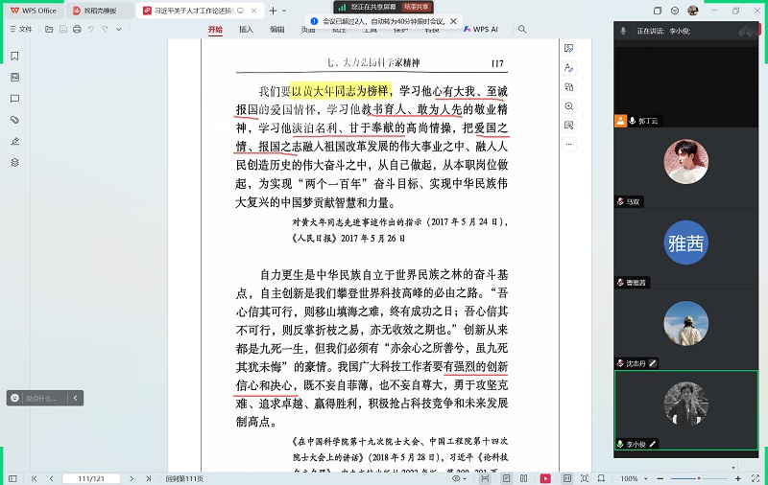Click the zoom-in magnifier in right toolbar
Image resolution: width=768 pixels, height=485 pixels.
pyautogui.click(x=569, y=106)
